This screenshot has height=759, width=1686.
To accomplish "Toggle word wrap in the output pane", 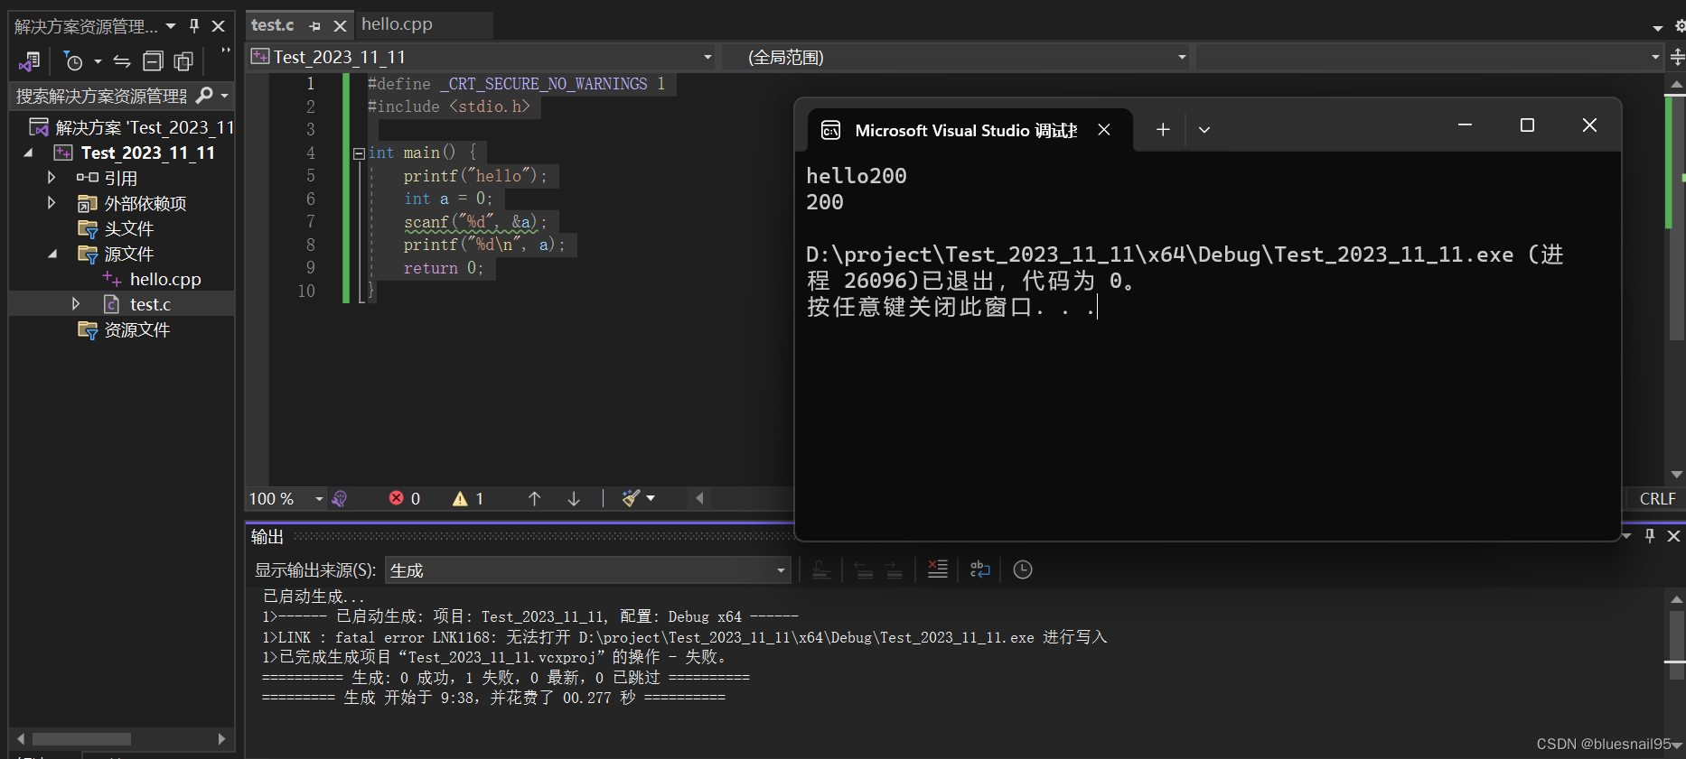I will pyautogui.click(x=979, y=569).
